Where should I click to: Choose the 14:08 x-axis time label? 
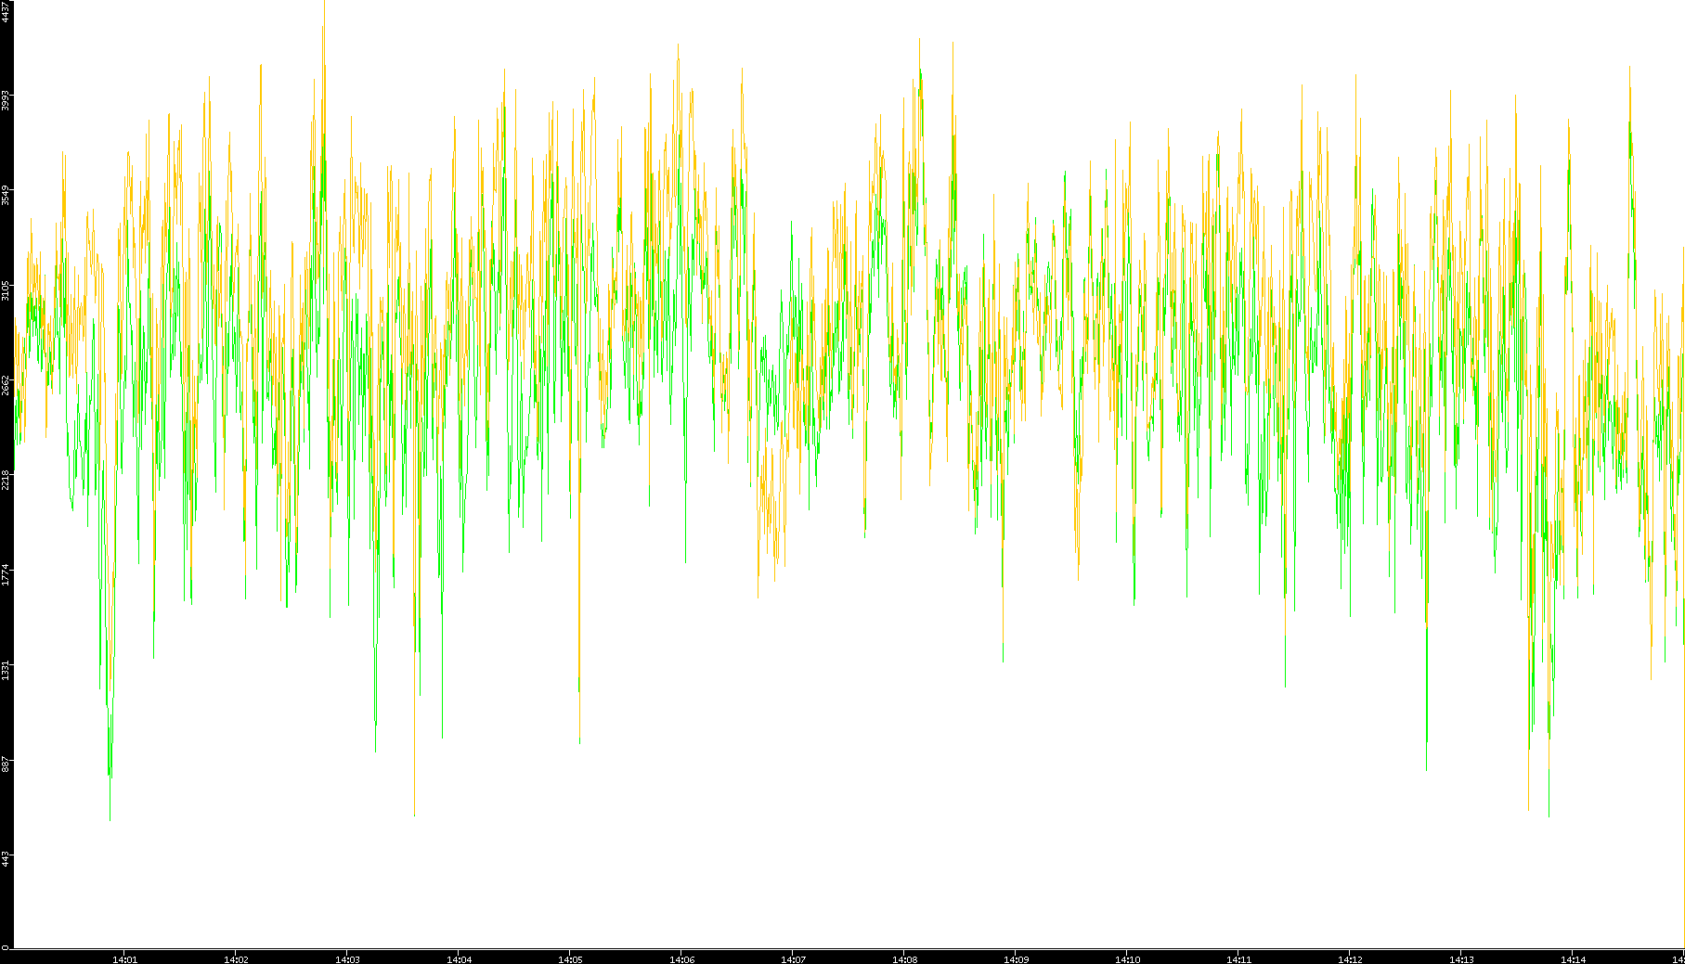point(904,959)
